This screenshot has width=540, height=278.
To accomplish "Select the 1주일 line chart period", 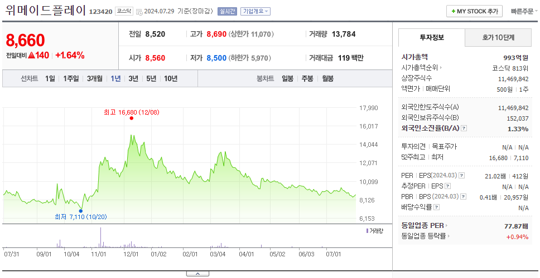I will tap(71, 78).
